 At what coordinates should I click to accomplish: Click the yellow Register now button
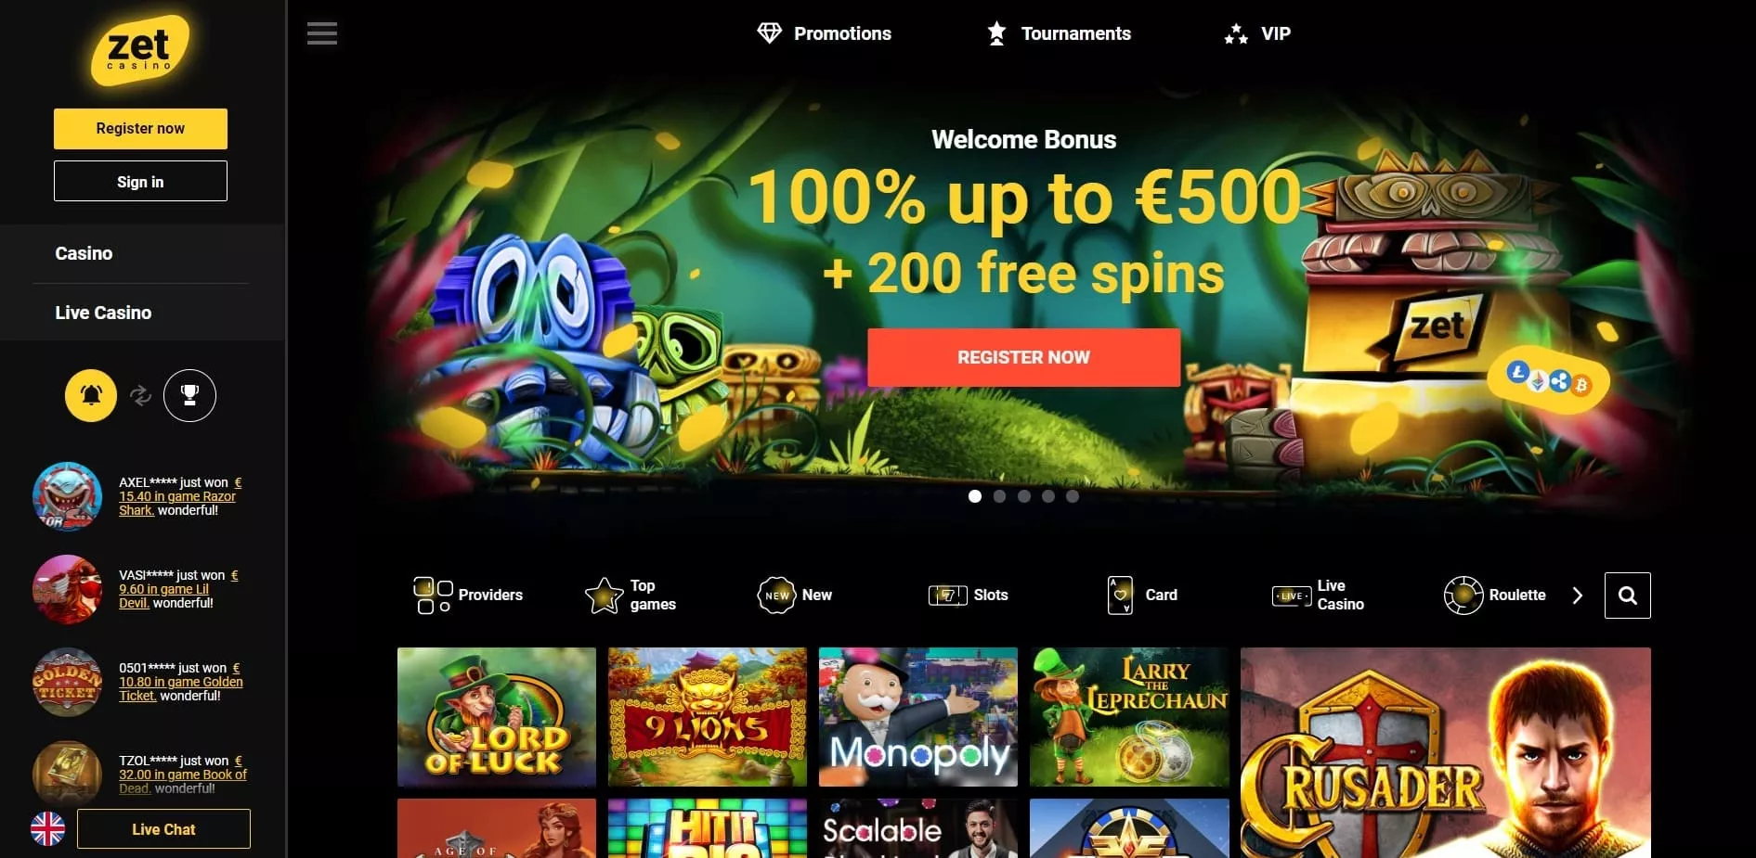coord(140,129)
